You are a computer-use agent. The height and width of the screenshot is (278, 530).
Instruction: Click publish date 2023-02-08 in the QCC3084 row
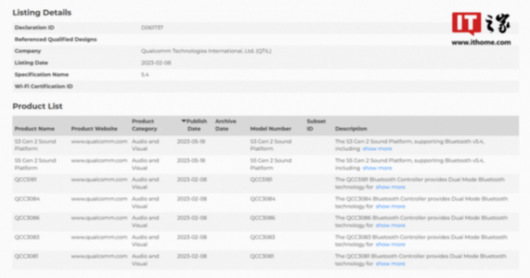192,199
